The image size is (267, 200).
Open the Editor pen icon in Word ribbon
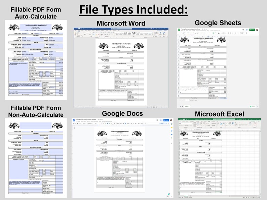pyautogui.click(x=164, y=33)
